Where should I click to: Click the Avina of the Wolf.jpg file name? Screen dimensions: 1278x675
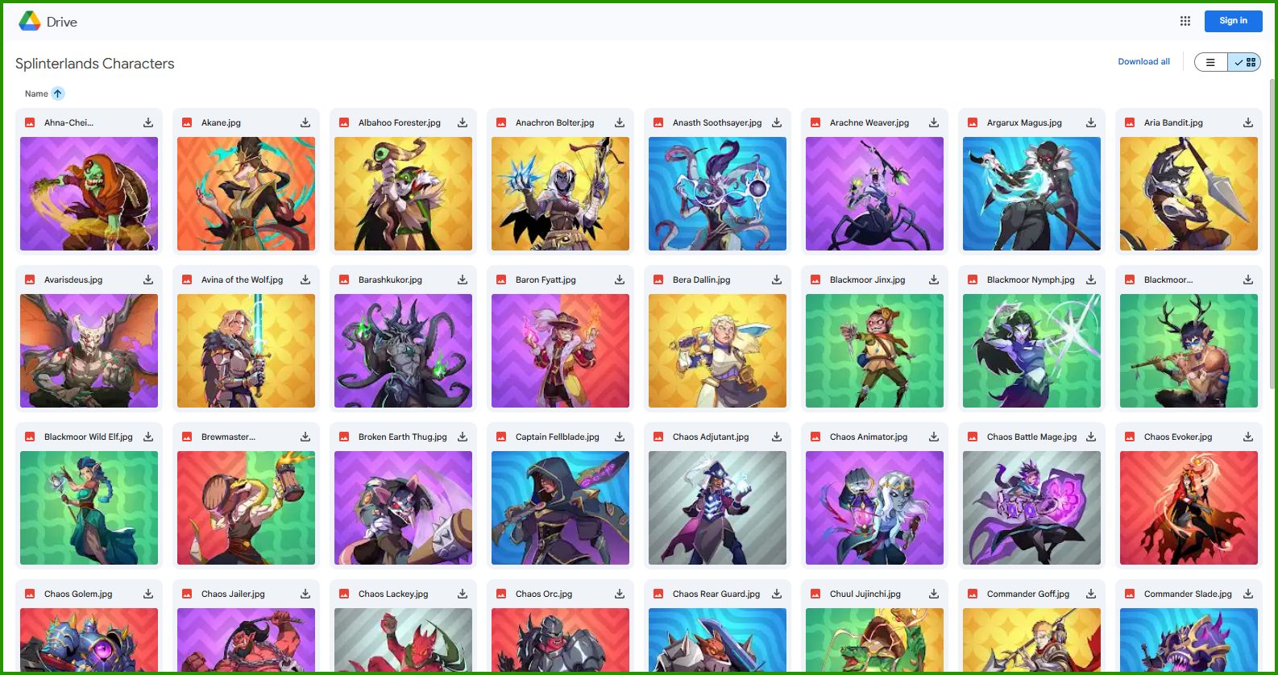coord(243,280)
